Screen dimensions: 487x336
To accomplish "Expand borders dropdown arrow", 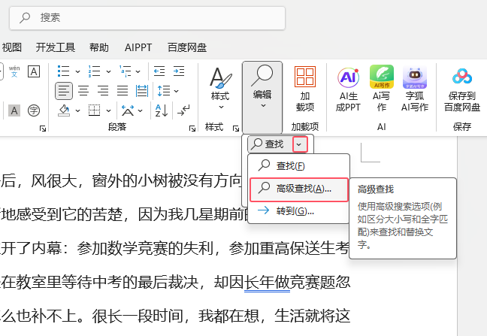I will coord(108,110).
